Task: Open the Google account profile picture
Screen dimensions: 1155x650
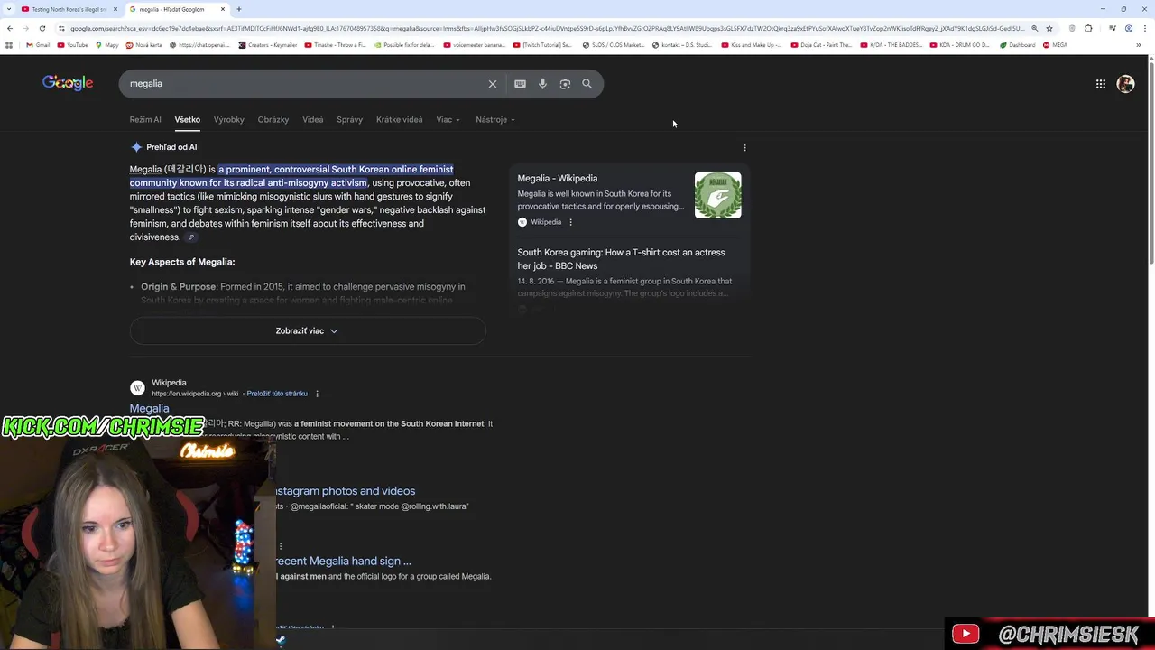Action: [1125, 84]
